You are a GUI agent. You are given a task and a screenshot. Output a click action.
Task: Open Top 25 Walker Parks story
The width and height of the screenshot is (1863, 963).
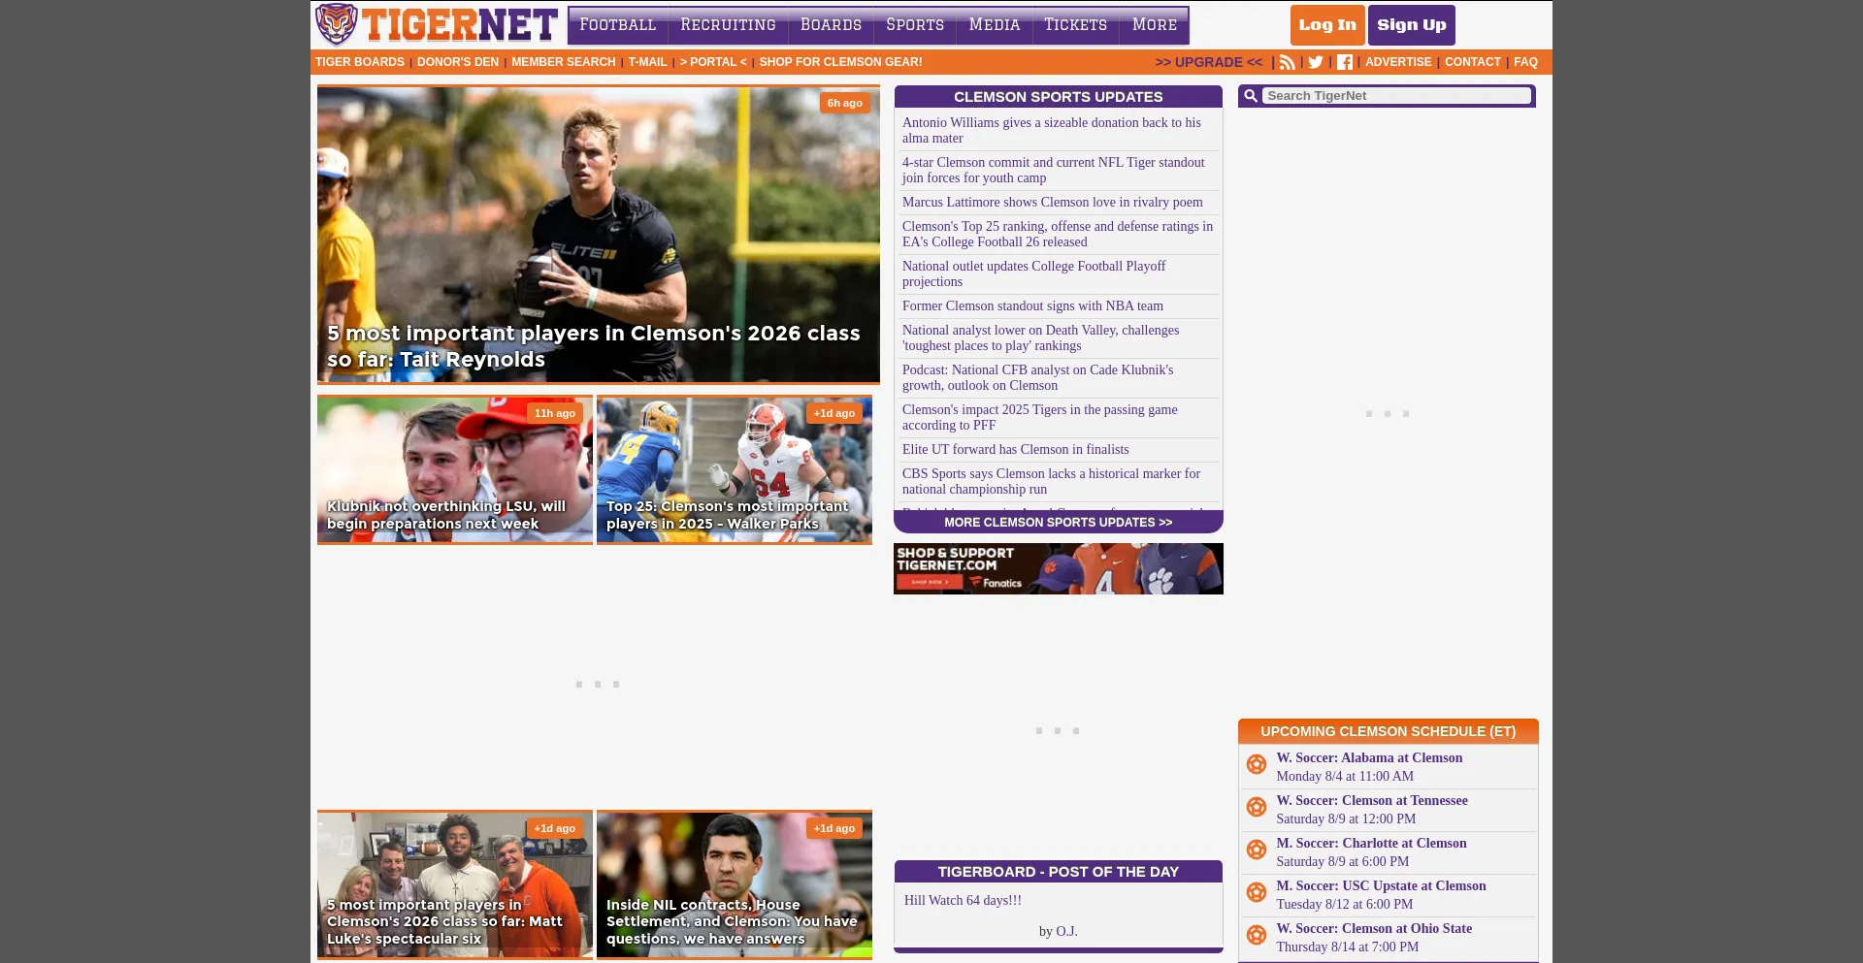pyautogui.click(x=735, y=470)
